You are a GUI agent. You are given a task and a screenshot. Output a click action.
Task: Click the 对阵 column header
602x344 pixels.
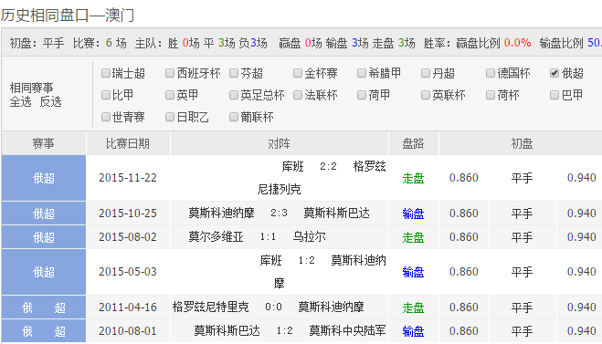[280, 143]
